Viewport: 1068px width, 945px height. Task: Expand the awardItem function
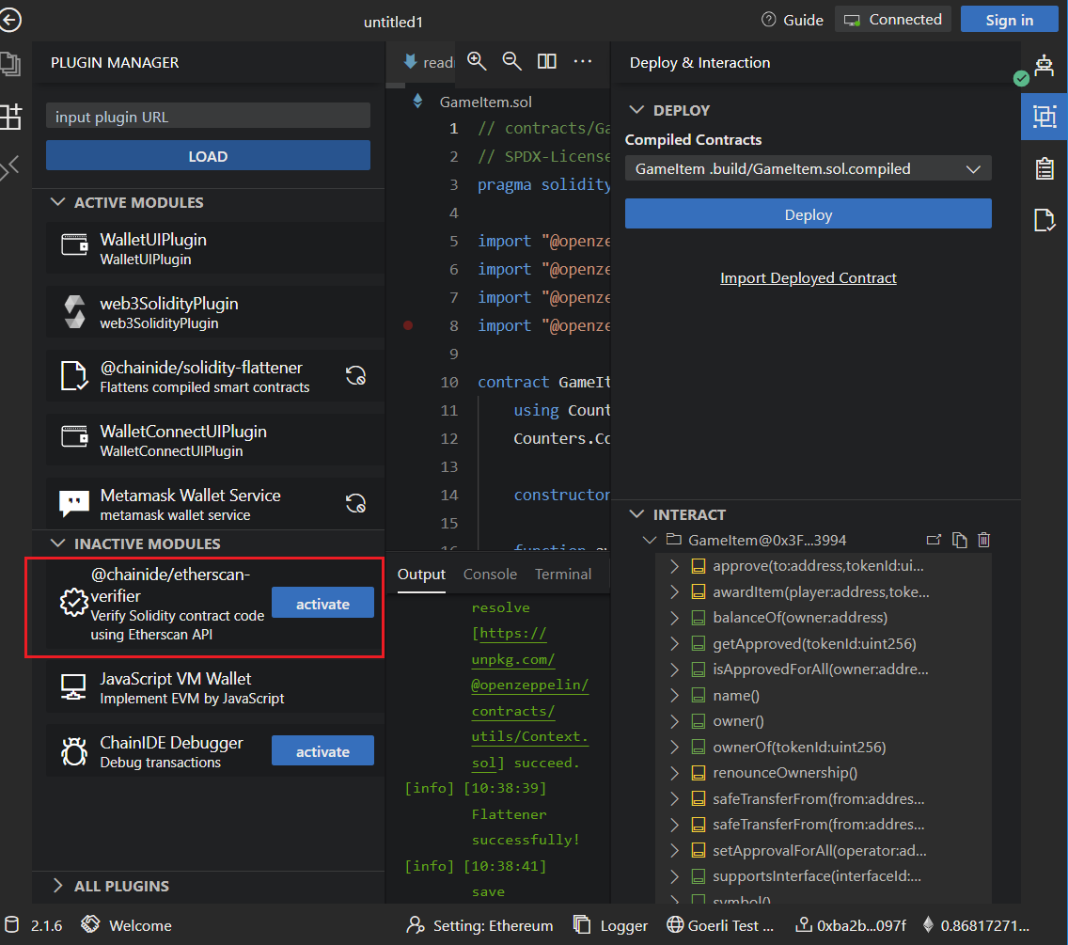click(674, 592)
